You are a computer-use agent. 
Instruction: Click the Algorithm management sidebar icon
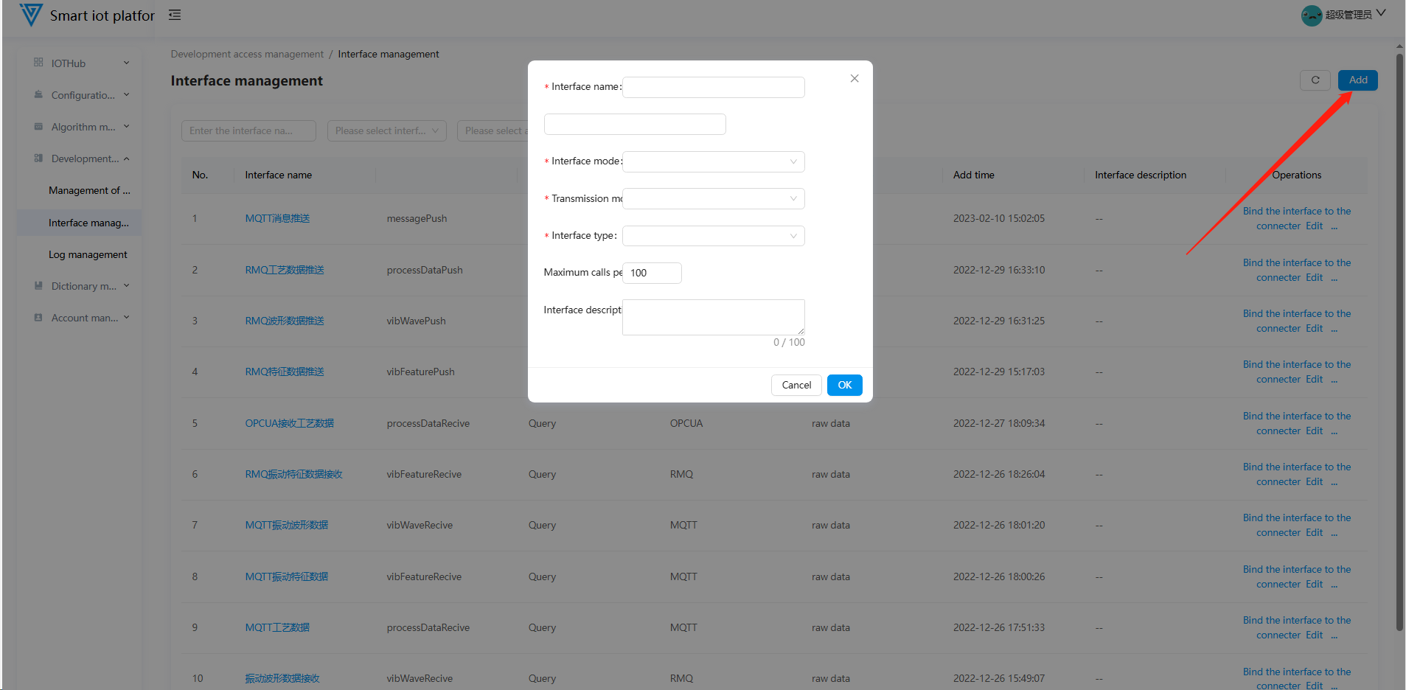(x=38, y=127)
